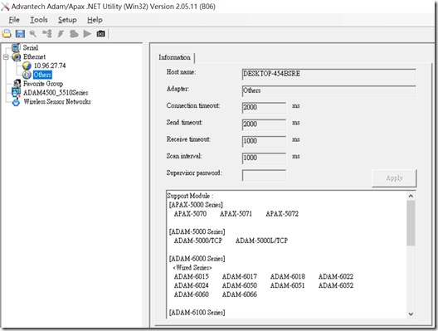The height and width of the screenshot is (331, 438).
Task: Click the Save floppy disk toolbar icon
Action: tap(20, 34)
